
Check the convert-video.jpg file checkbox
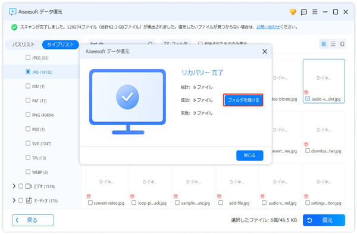tap(90, 202)
